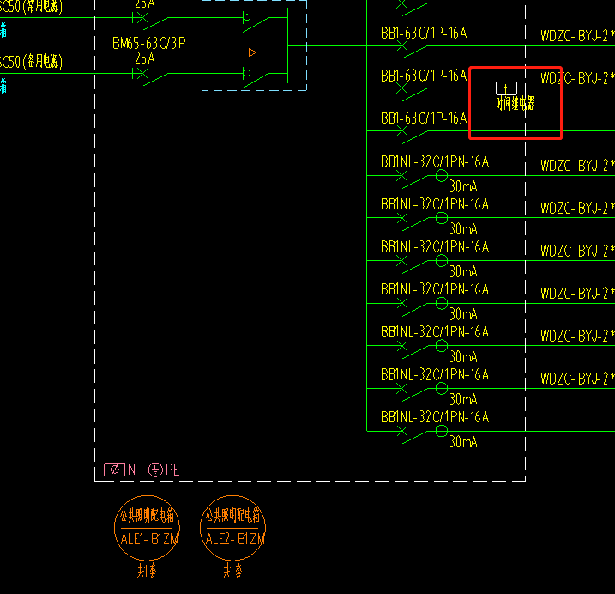Click transfer switch contact circle on 备用电源 feed

[x=247, y=73]
